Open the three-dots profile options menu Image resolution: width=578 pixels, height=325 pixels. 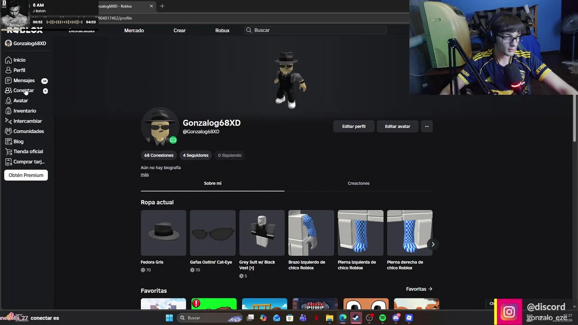[x=427, y=126]
